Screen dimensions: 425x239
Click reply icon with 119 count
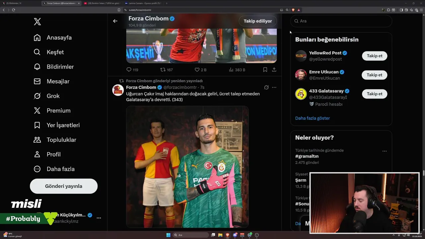(x=129, y=70)
